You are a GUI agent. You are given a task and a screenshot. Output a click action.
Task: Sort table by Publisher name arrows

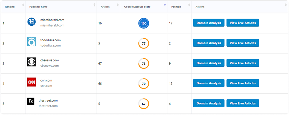pos(94,5)
